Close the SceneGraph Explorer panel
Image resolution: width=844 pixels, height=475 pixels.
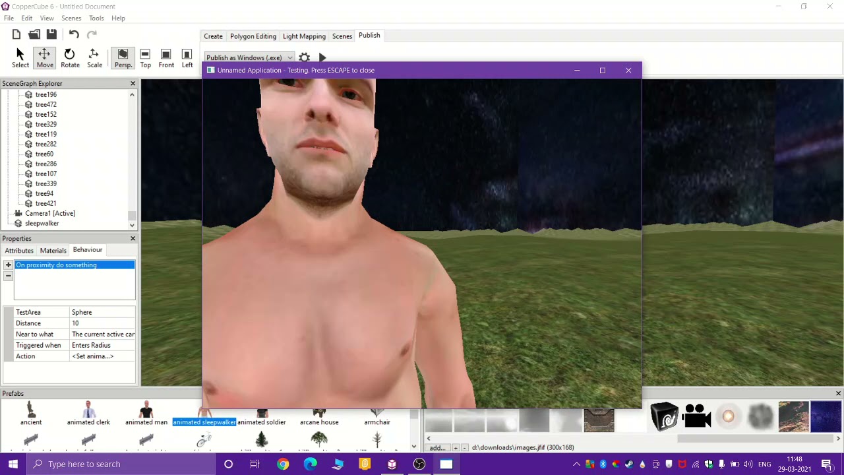click(133, 84)
